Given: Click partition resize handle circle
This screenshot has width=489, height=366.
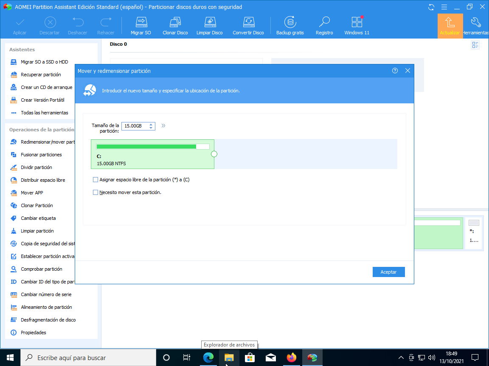Looking at the screenshot, I should (x=214, y=154).
